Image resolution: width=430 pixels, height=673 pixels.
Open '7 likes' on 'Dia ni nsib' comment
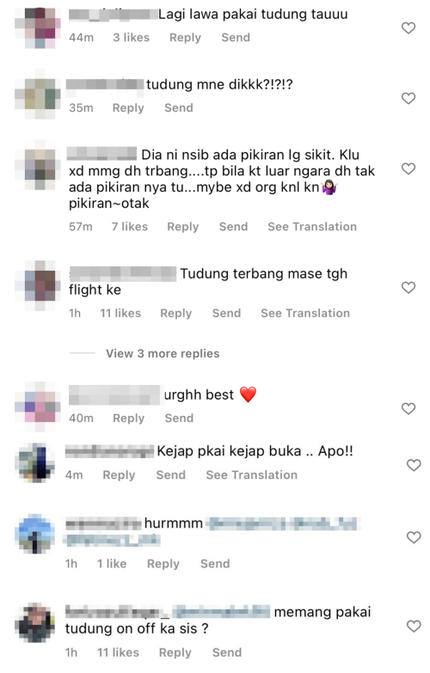[130, 227]
